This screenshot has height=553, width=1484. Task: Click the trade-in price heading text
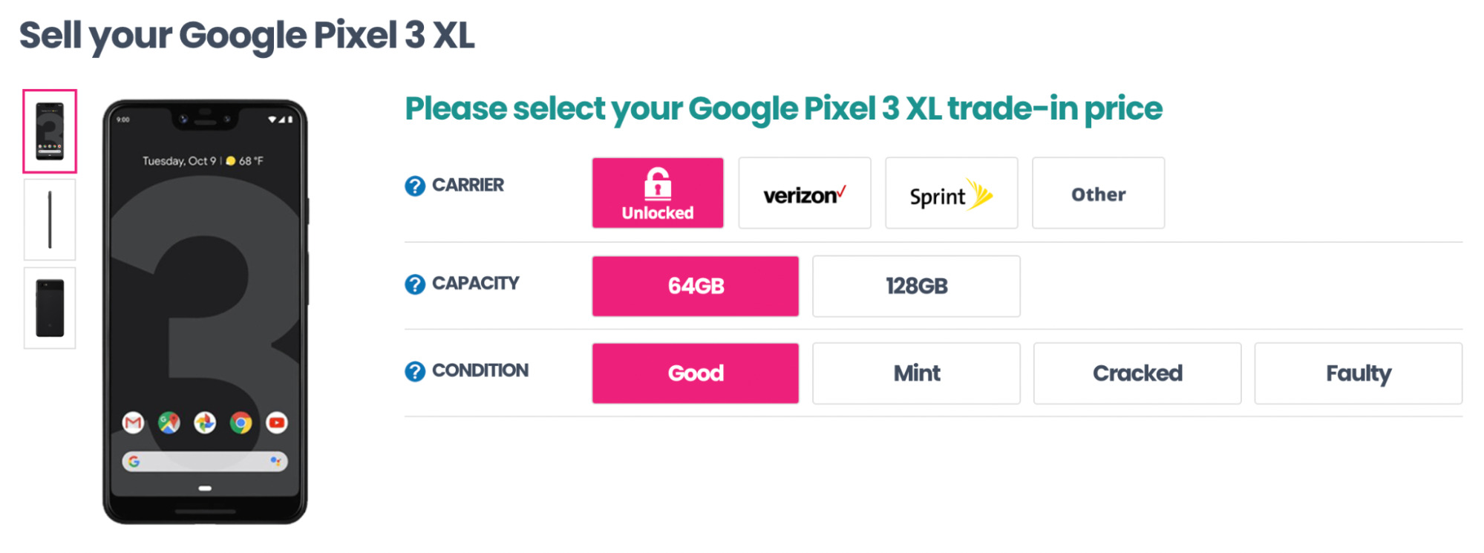[x=782, y=108]
